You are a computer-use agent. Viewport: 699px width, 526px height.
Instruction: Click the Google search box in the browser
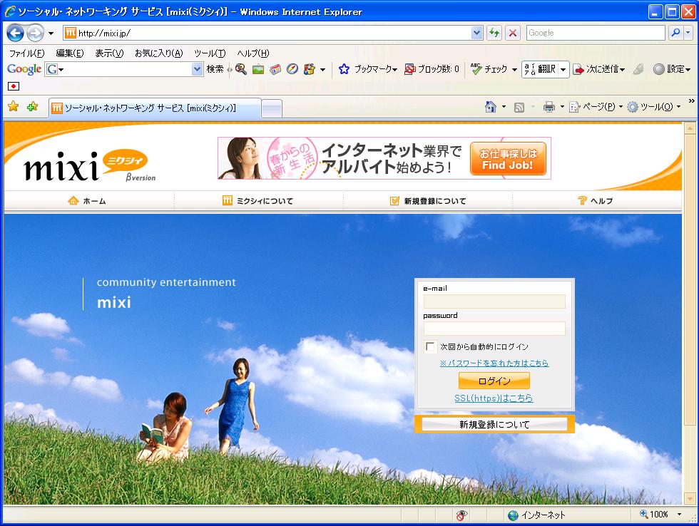tap(596, 33)
